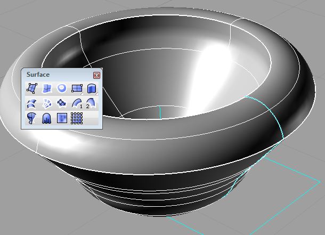
Task: Close the Surface toolbar
Action: pos(96,75)
